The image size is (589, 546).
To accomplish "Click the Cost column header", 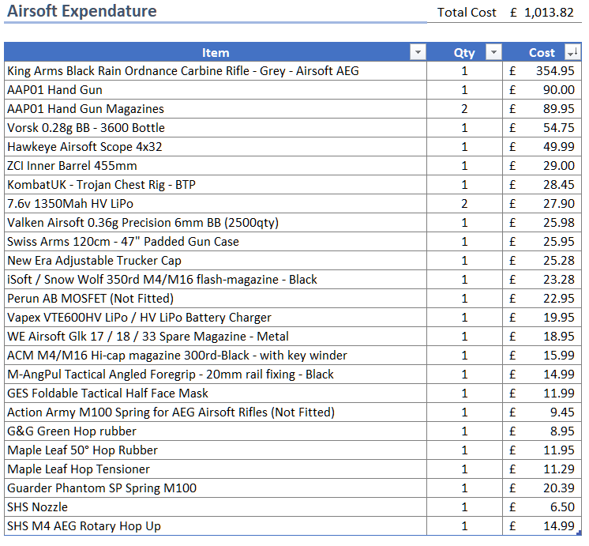I will pyautogui.click(x=542, y=52).
